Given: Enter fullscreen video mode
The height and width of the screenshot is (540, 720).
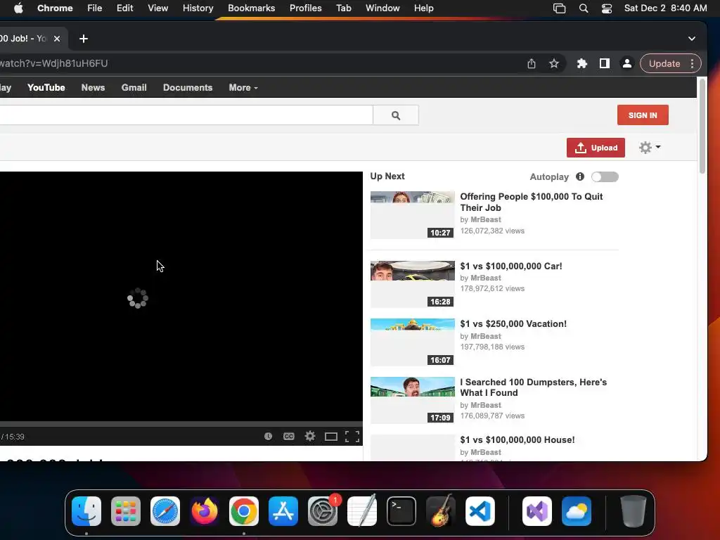Looking at the screenshot, I should coord(352,437).
